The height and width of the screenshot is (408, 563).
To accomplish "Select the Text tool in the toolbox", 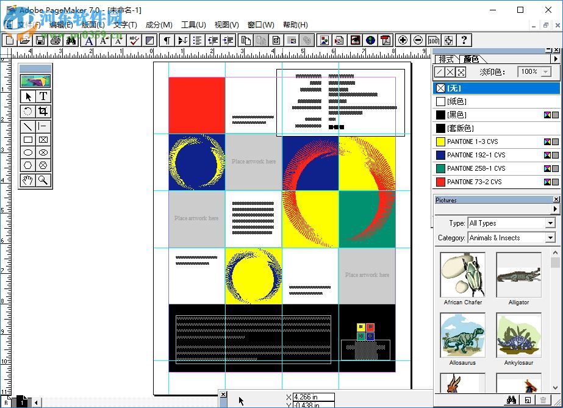I will pyautogui.click(x=43, y=96).
